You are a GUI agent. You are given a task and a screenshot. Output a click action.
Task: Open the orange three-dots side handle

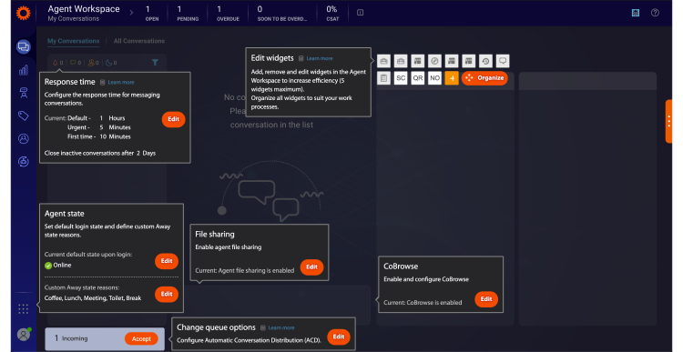668,121
